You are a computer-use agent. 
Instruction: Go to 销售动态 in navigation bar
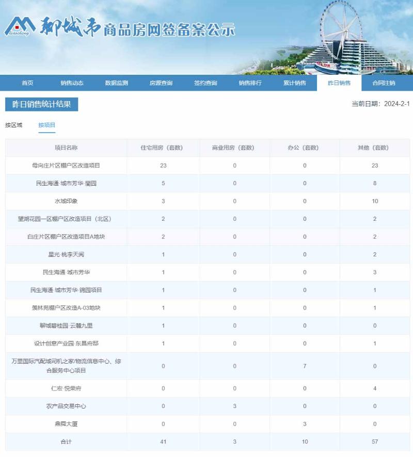[72, 83]
